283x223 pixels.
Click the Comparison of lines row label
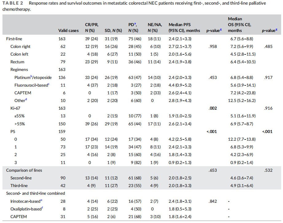point(24,170)
